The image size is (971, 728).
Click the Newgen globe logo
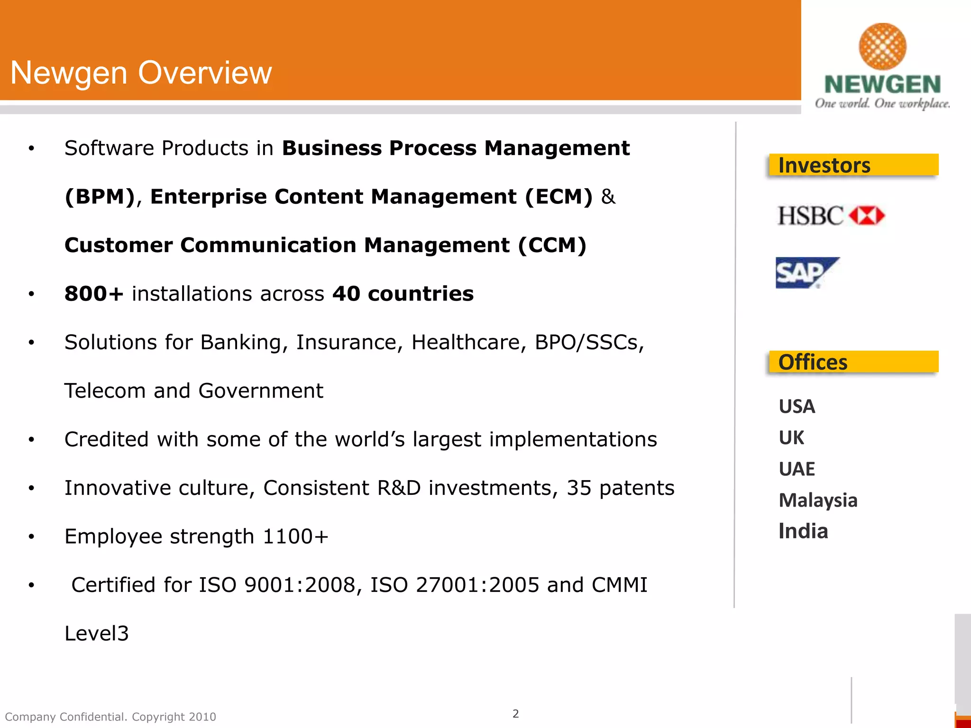(x=882, y=46)
